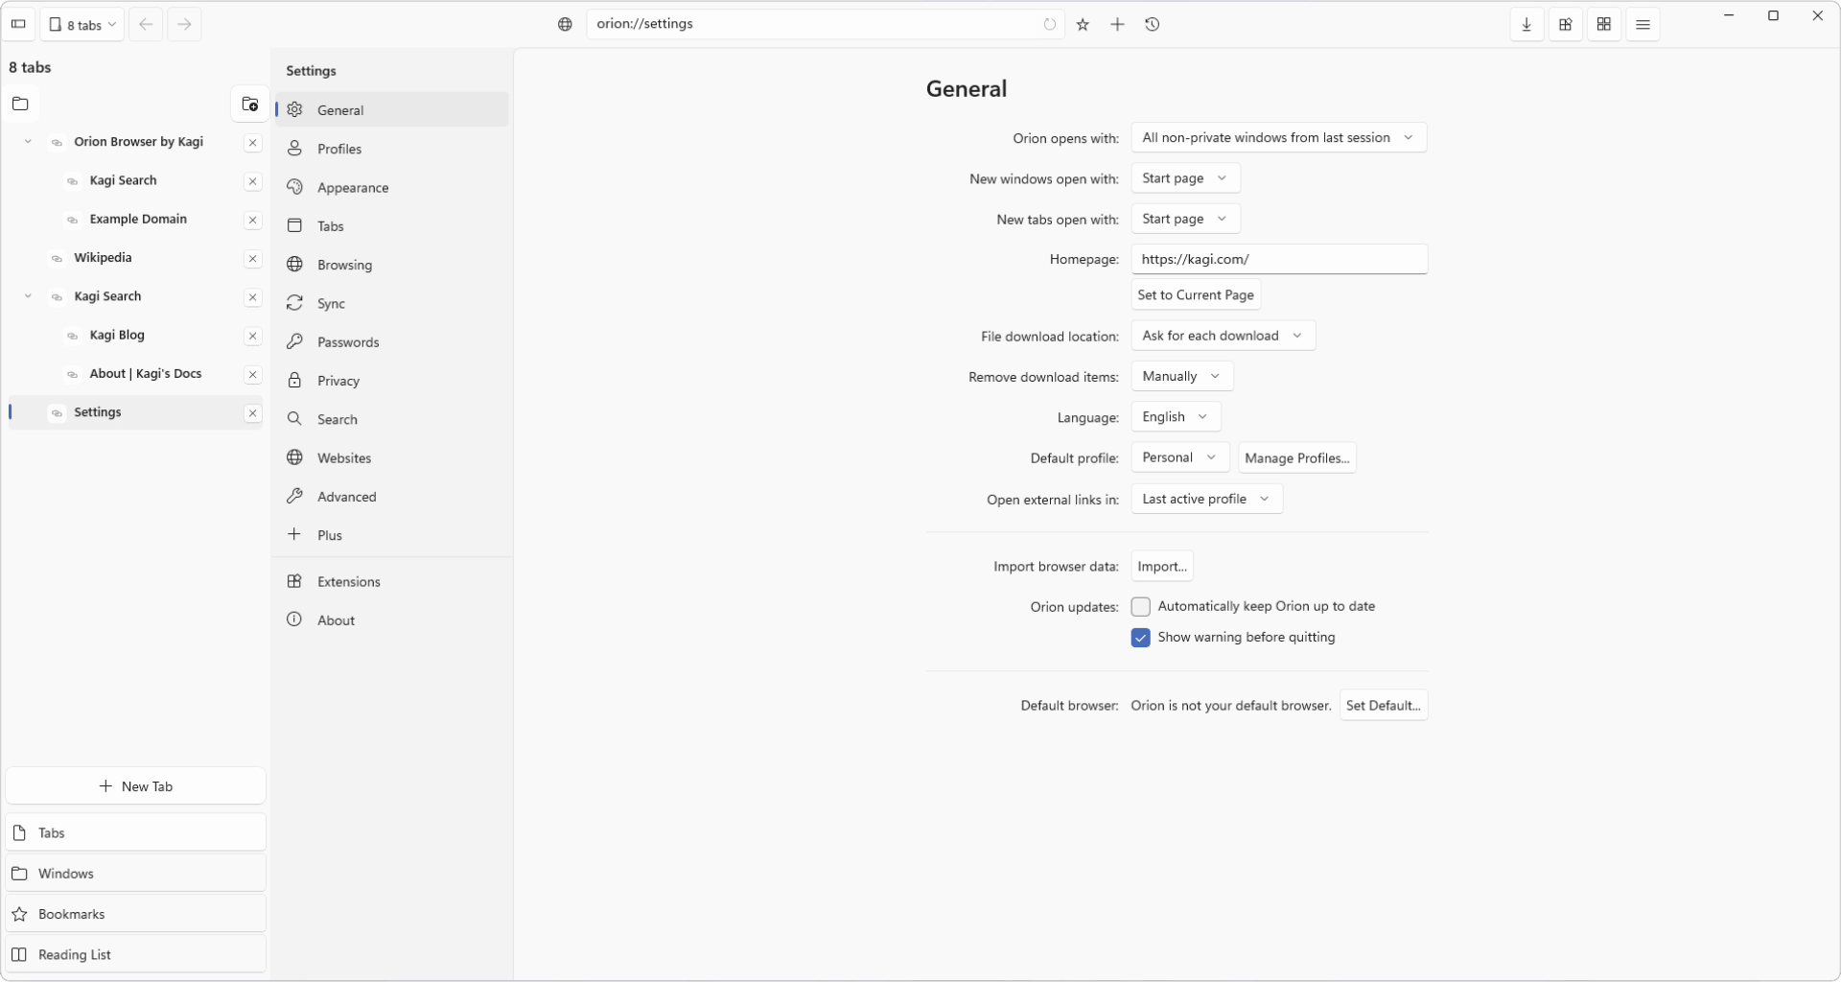Click the new tab group folder icon
The image size is (1841, 982).
[x=249, y=104]
